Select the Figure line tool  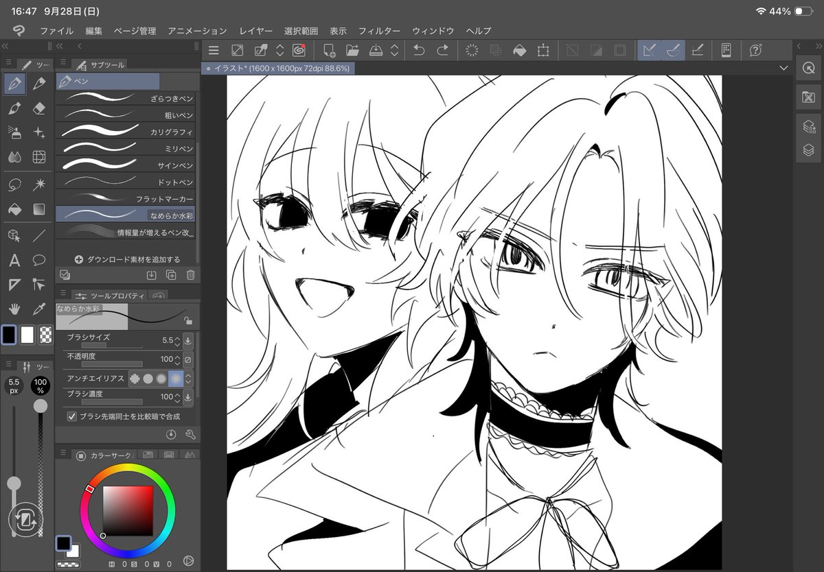39,236
